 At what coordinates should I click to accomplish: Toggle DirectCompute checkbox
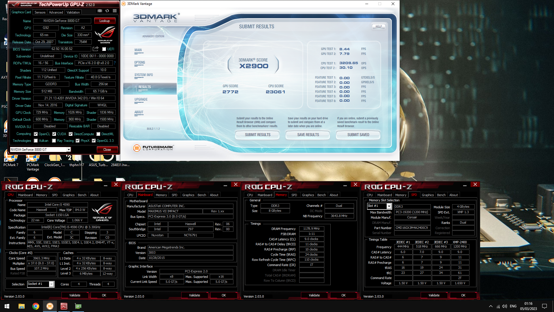tap(70, 134)
